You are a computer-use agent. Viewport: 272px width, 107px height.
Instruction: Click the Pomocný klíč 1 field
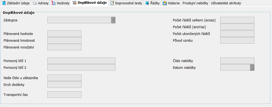[x=81, y=61]
